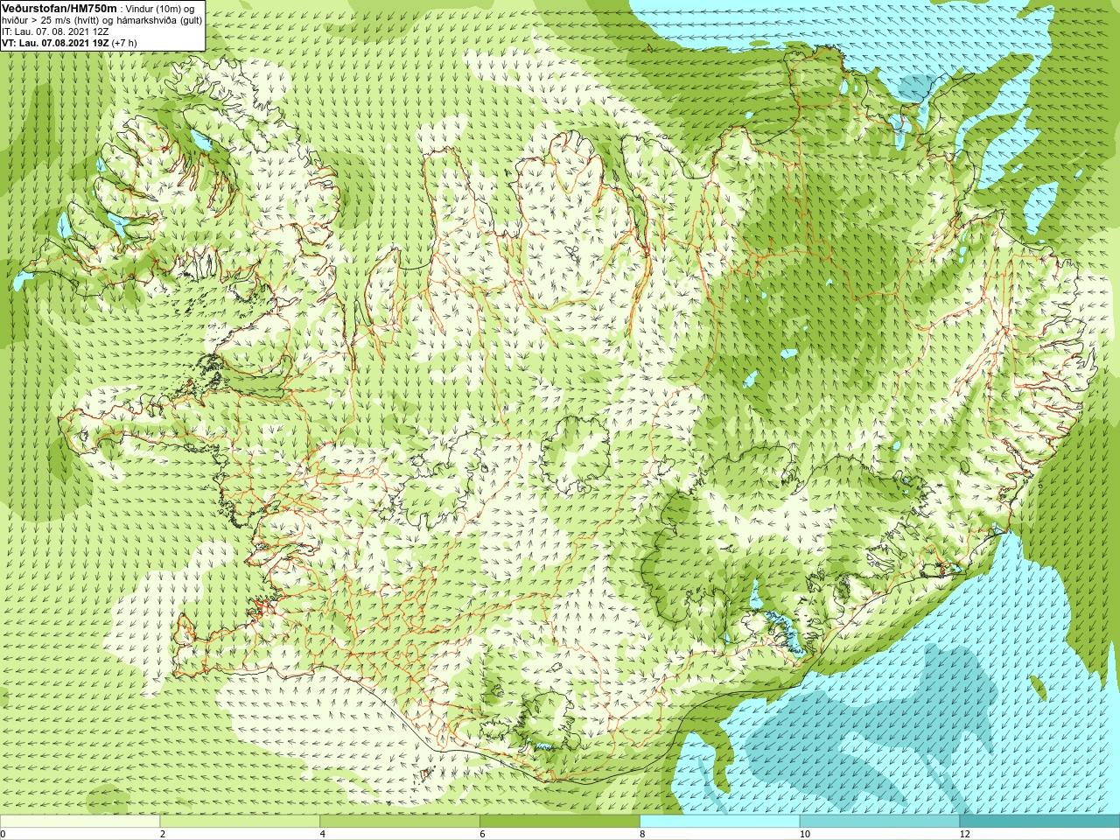The image size is (1120, 840).
Task: Click the '2' scale label
Action: point(163,834)
